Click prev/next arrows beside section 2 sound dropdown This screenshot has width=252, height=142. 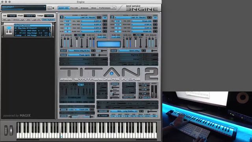tap(149, 17)
